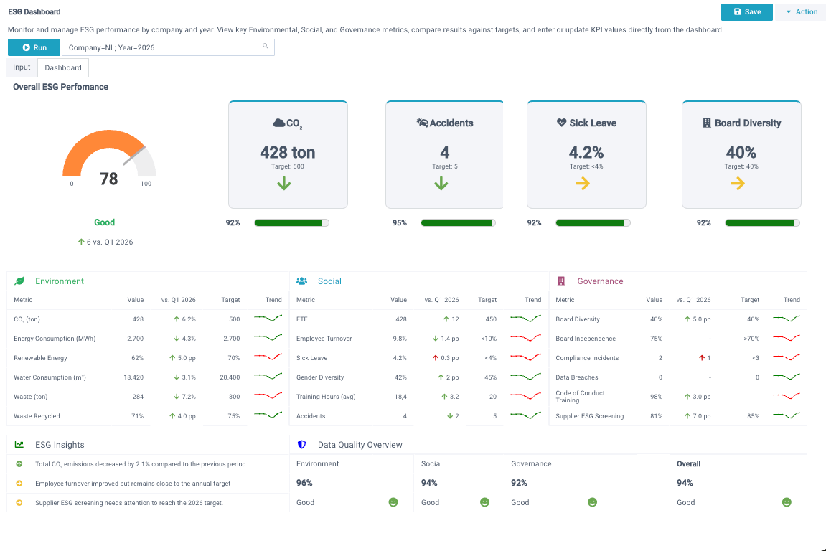Click the Board Diversity 92% progress bar
The width and height of the screenshot is (826, 551).
(x=762, y=223)
